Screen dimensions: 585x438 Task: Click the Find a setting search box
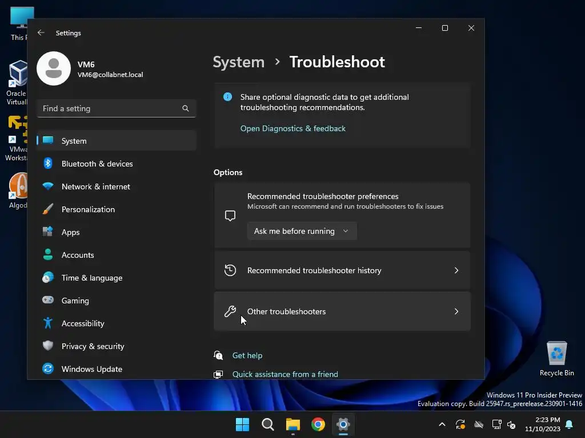[117, 108]
